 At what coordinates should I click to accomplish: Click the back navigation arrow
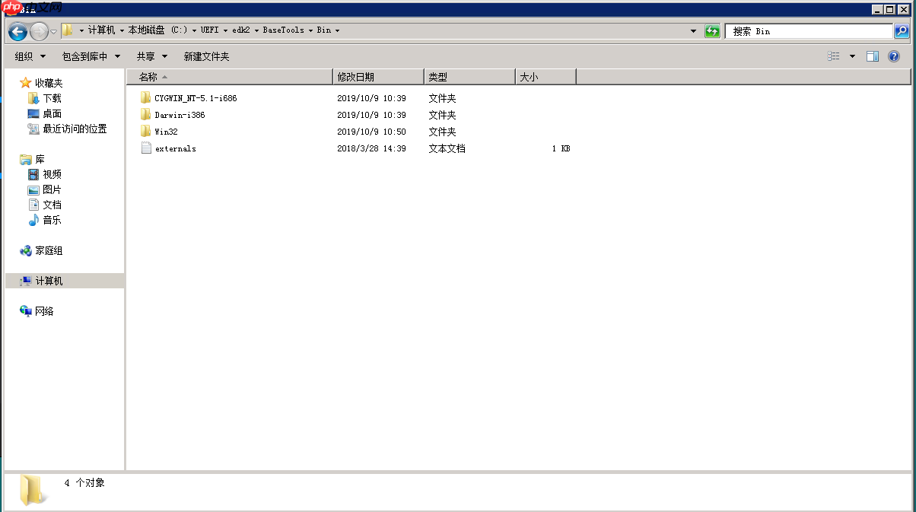(x=17, y=31)
